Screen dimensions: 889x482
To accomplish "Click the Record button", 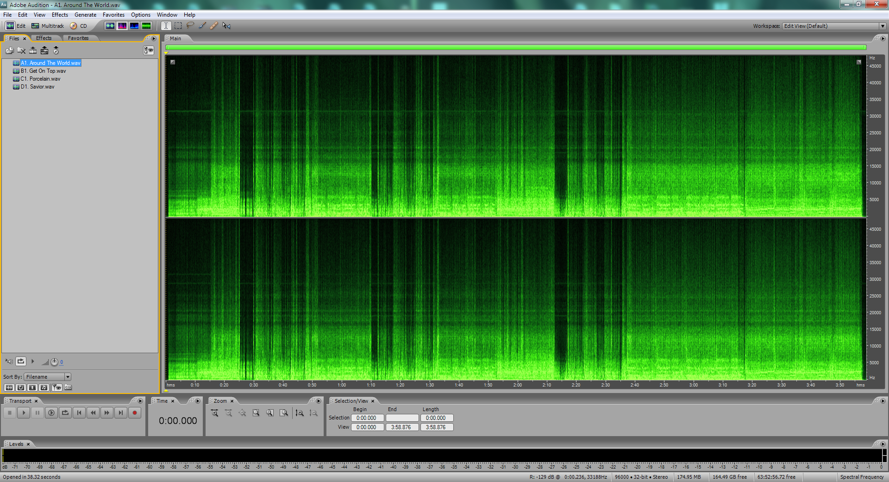I will [x=135, y=412].
